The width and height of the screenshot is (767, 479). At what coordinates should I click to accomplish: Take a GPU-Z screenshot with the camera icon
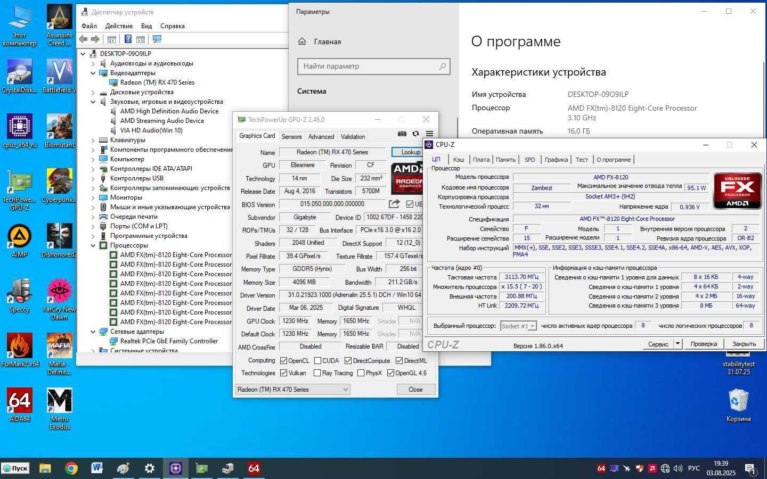tap(402, 134)
